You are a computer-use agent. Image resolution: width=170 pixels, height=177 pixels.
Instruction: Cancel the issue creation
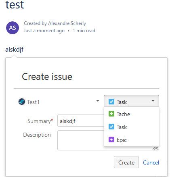[151, 162]
